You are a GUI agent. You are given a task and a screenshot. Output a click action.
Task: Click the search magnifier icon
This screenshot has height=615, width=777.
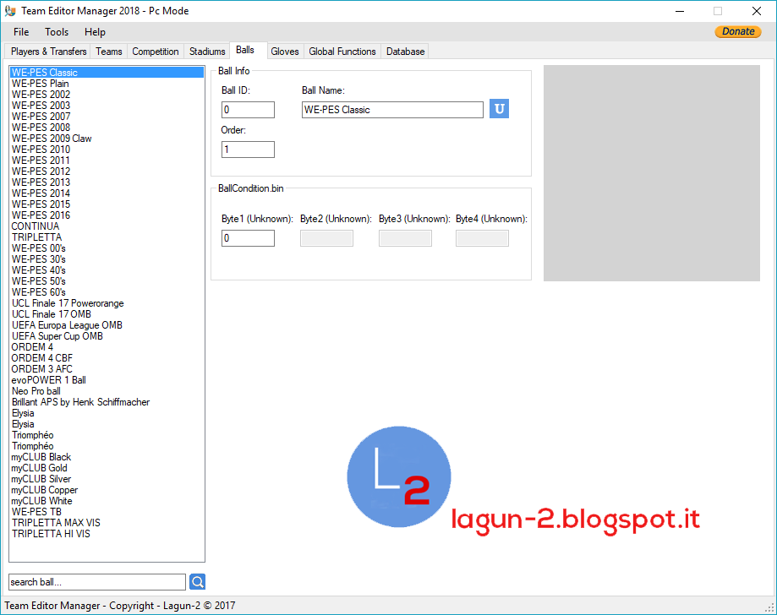pyautogui.click(x=197, y=582)
